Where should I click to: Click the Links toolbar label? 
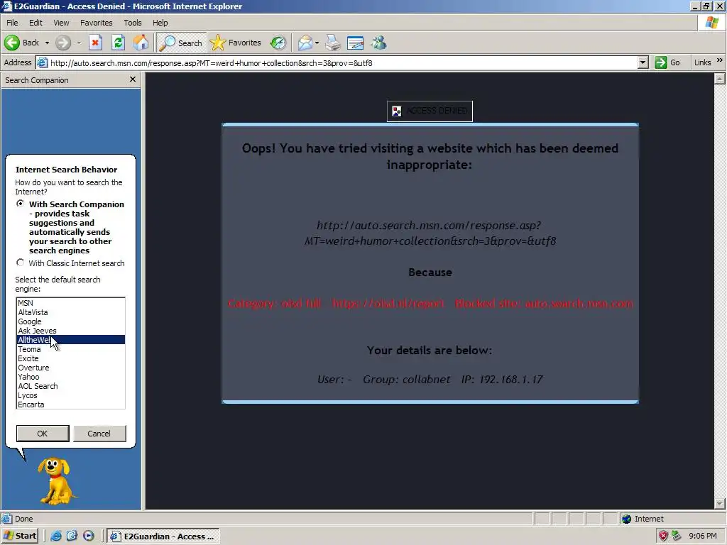[702, 62]
